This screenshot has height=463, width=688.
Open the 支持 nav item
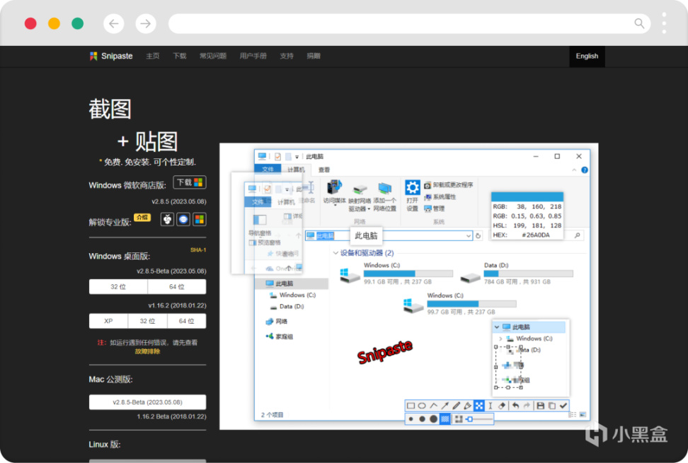pyautogui.click(x=287, y=56)
